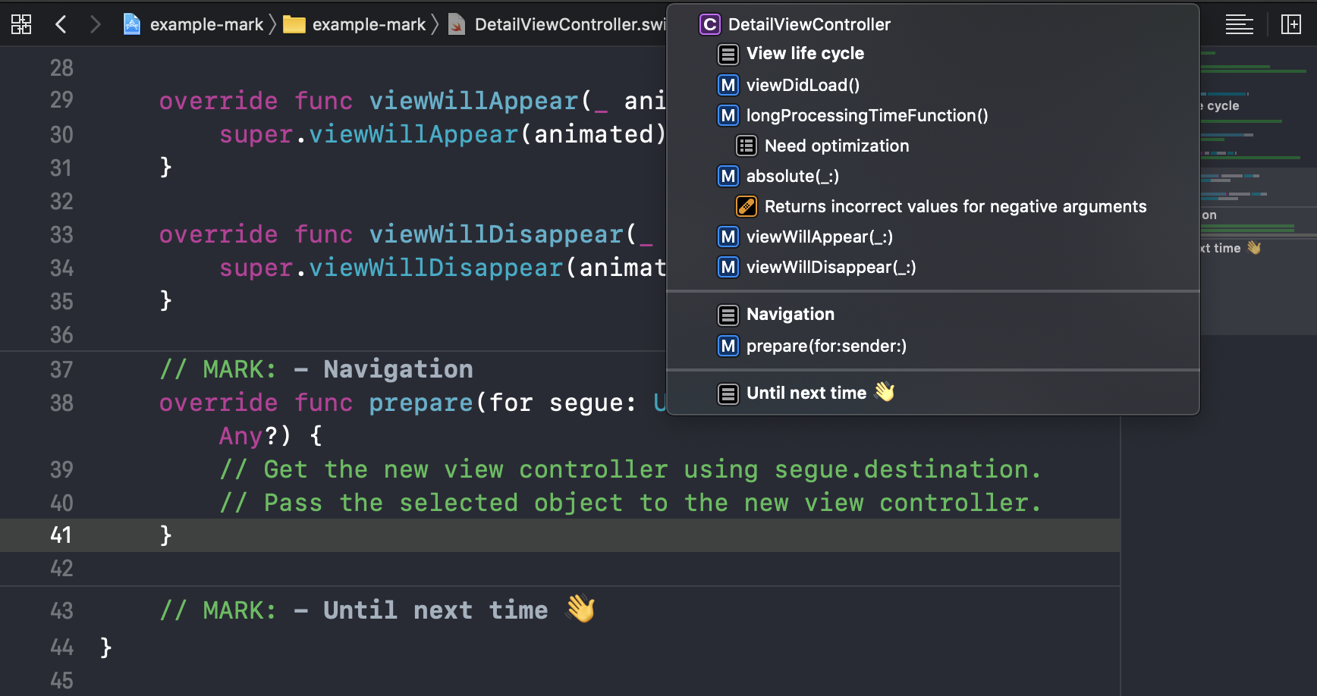The height and width of the screenshot is (696, 1317).
Task: Open the example-mark project breadcrumb
Action: (206, 24)
